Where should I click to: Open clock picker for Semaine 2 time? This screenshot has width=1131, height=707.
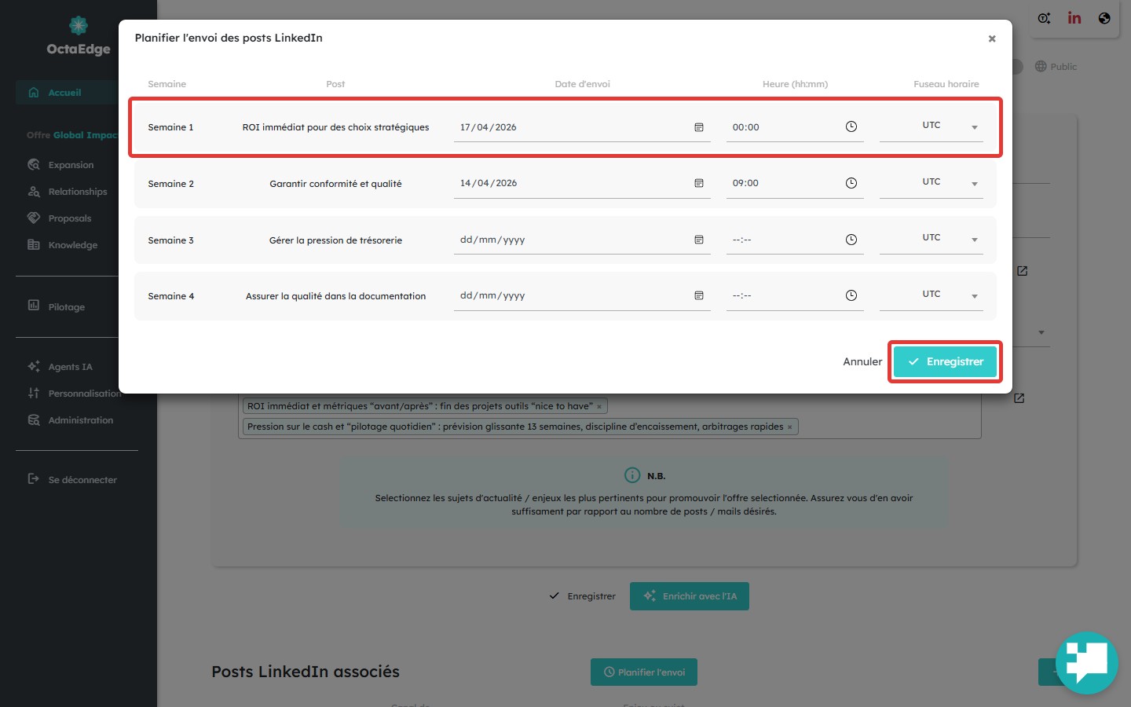[851, 183]
